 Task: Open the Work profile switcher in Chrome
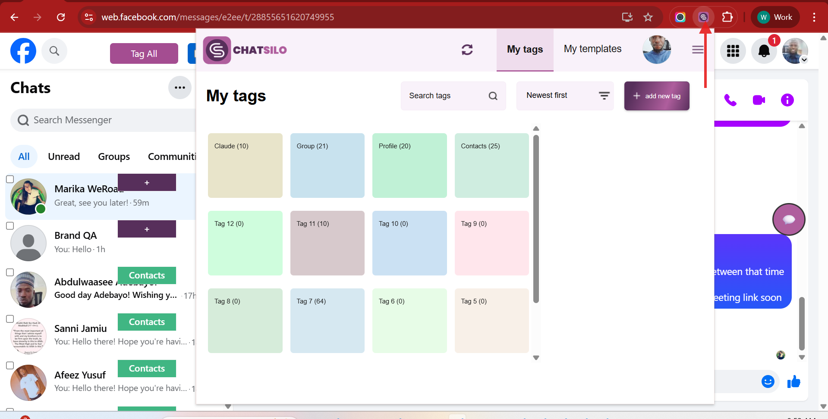coord(775,17)
